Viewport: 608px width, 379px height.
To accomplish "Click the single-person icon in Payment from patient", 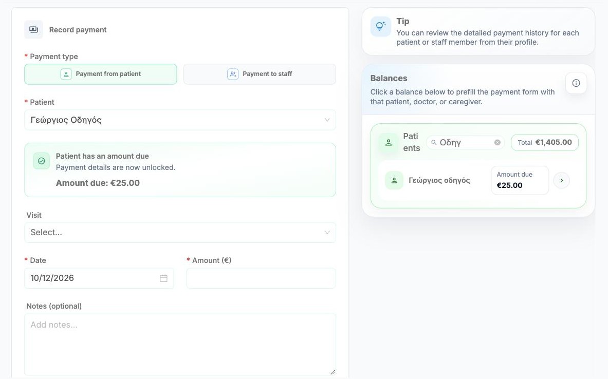I will pyautogui.click(x=66, y=74).
